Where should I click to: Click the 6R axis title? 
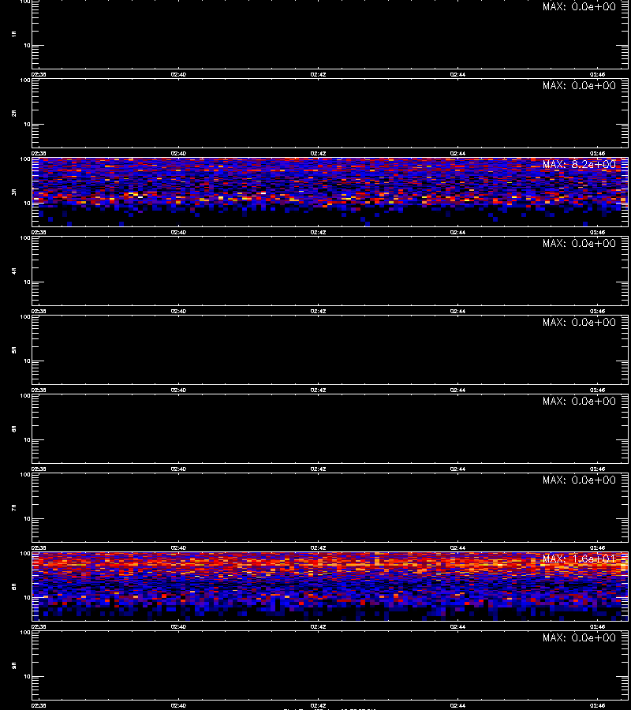14,428
